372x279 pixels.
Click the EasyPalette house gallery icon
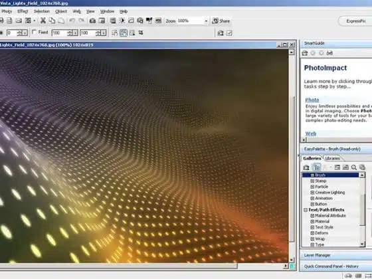306,167
